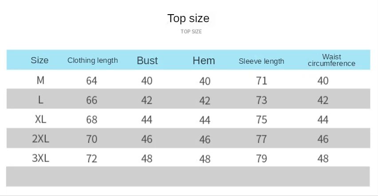
Task: Select the L size row label
Action: tap(41, 100)
